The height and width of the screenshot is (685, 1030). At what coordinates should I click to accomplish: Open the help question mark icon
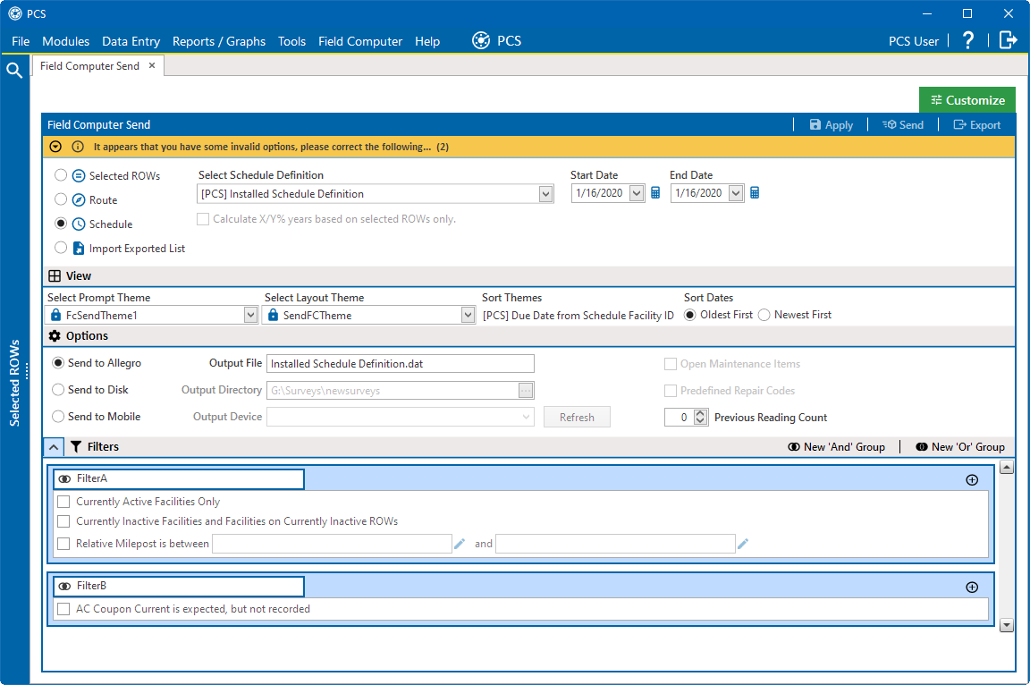coord(968,41)
